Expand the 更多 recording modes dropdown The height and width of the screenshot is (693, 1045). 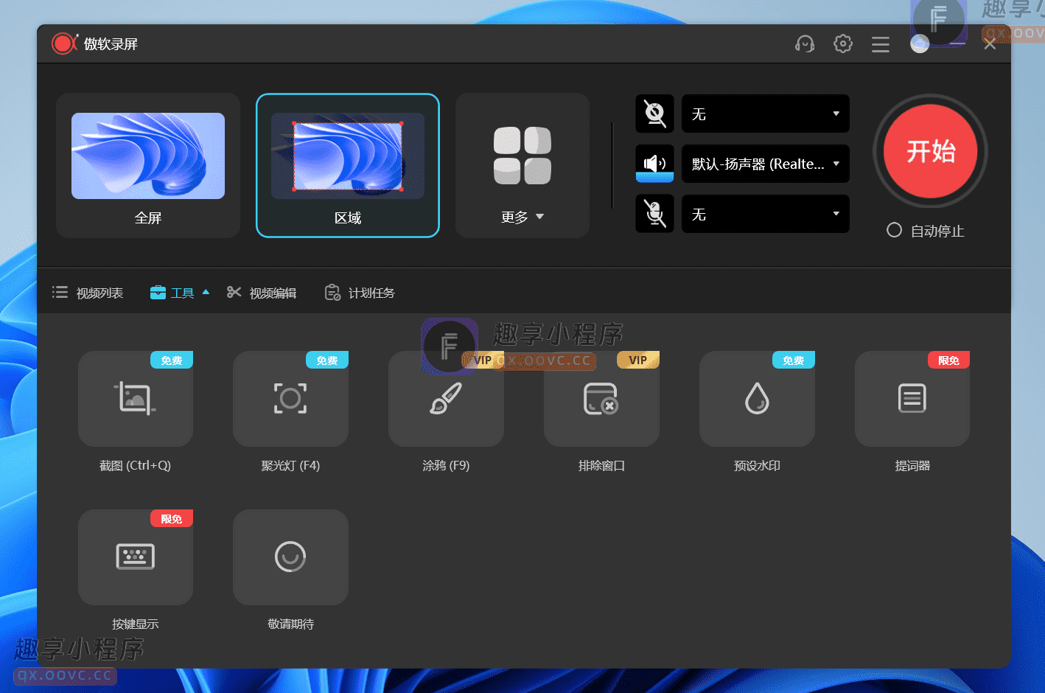pyautogui.click(x=522, y=165)
